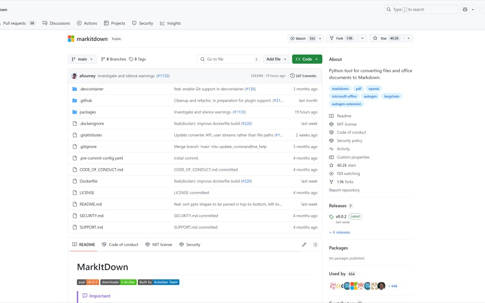Open the .devcontainer folder
The image size is (485, 303).
pyautogui.click(x=91, y=89)
